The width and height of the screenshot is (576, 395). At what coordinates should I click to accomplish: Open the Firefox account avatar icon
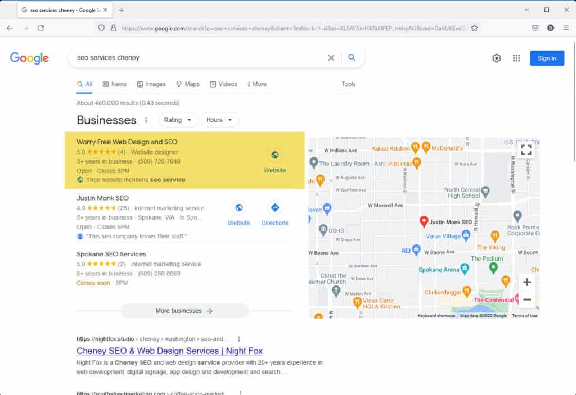pyautogui.click(x=550, y=28)
